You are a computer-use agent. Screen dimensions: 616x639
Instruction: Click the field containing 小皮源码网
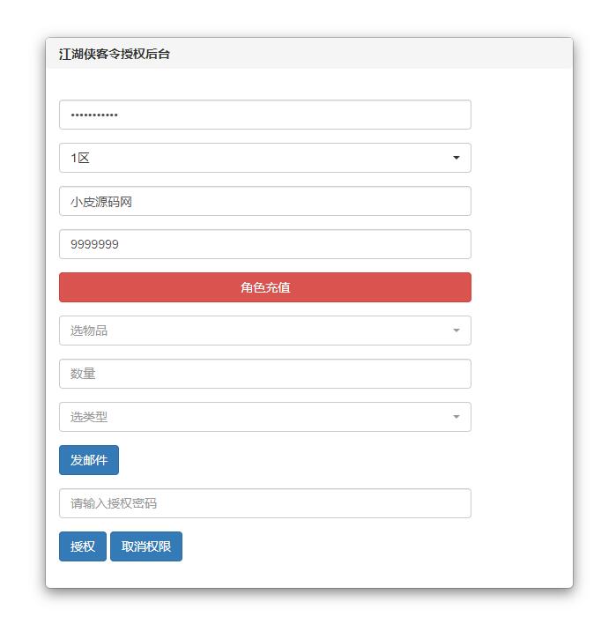pyautogui.click(x=264, y=201)
